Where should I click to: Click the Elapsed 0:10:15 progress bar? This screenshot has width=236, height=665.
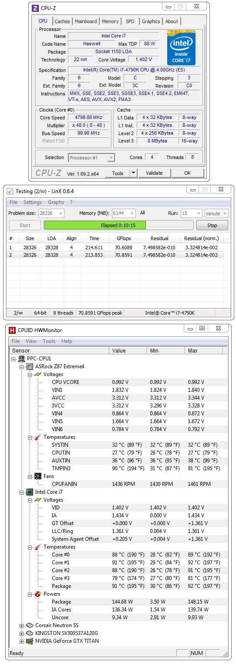click(x=118, y=225)
